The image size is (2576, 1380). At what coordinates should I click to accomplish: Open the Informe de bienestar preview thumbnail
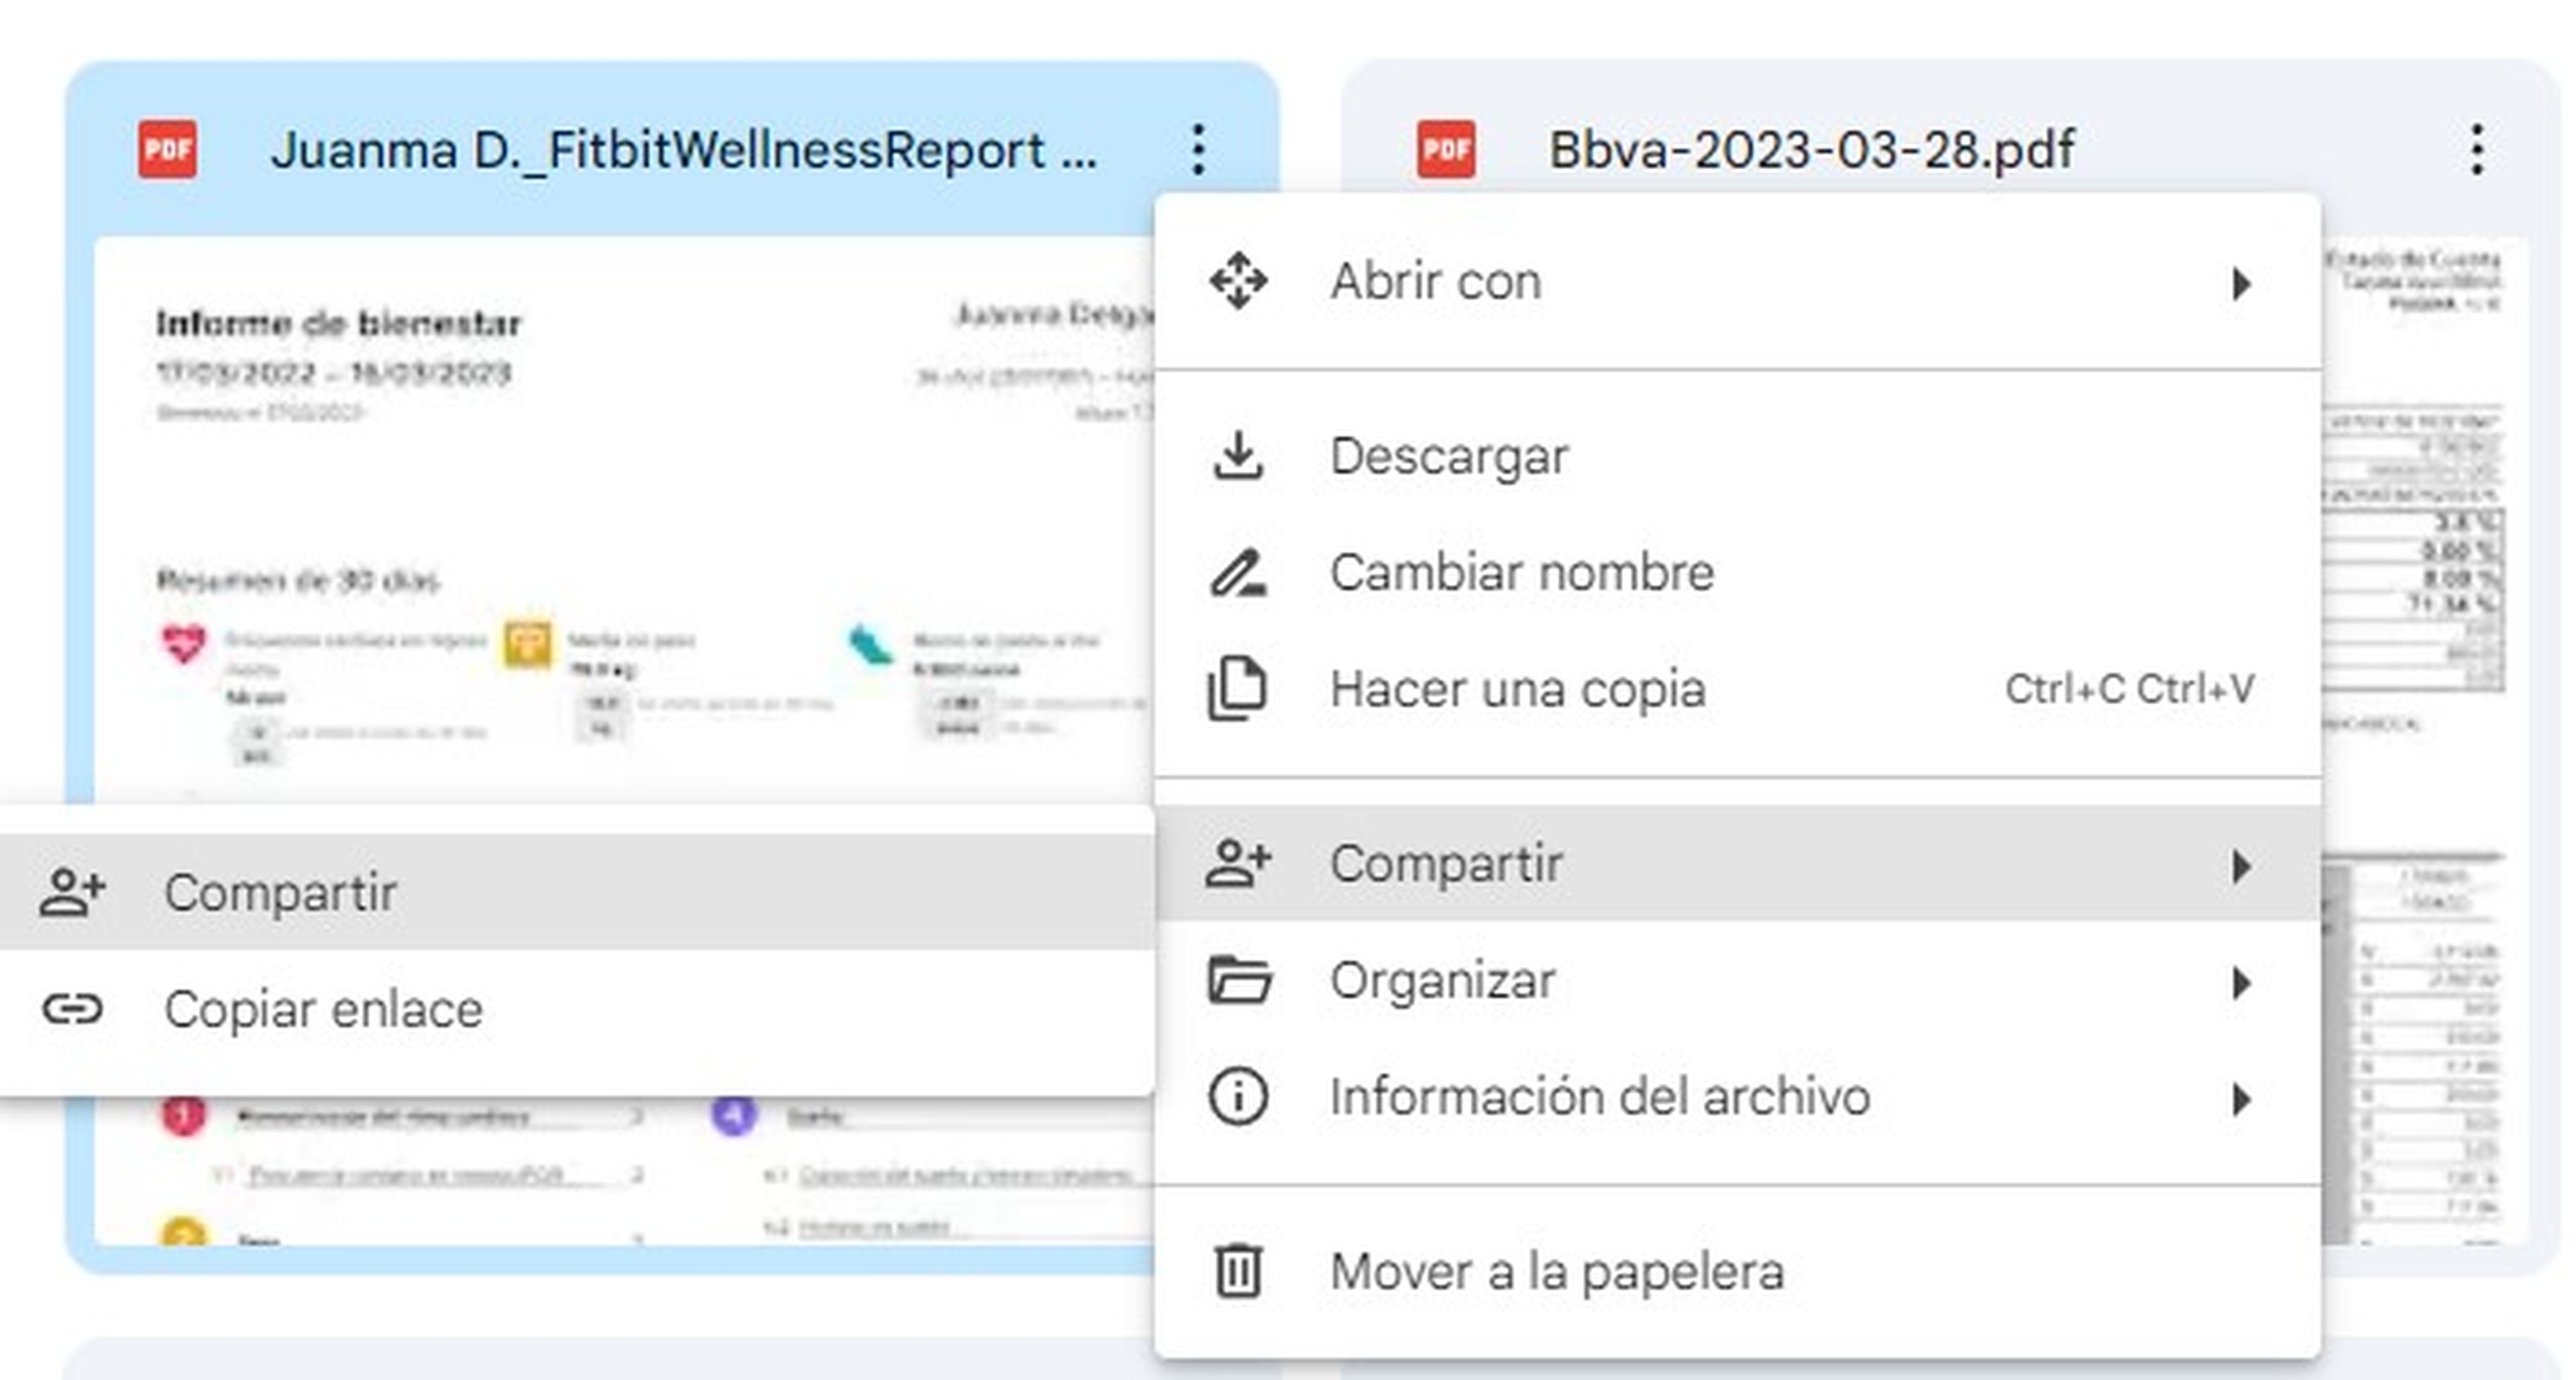pyautogui.click(x=624, y=519)
